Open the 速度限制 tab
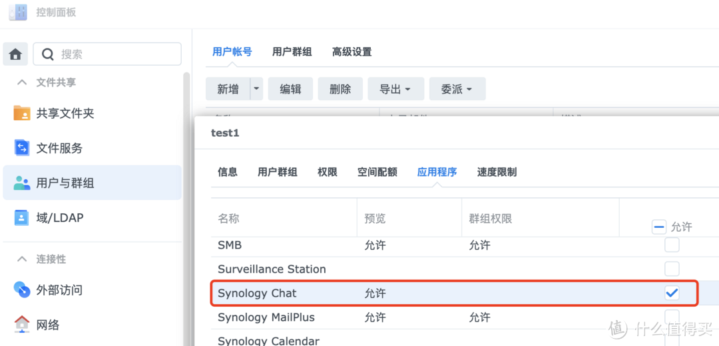The image size is (719, 346). click(497, 172)
